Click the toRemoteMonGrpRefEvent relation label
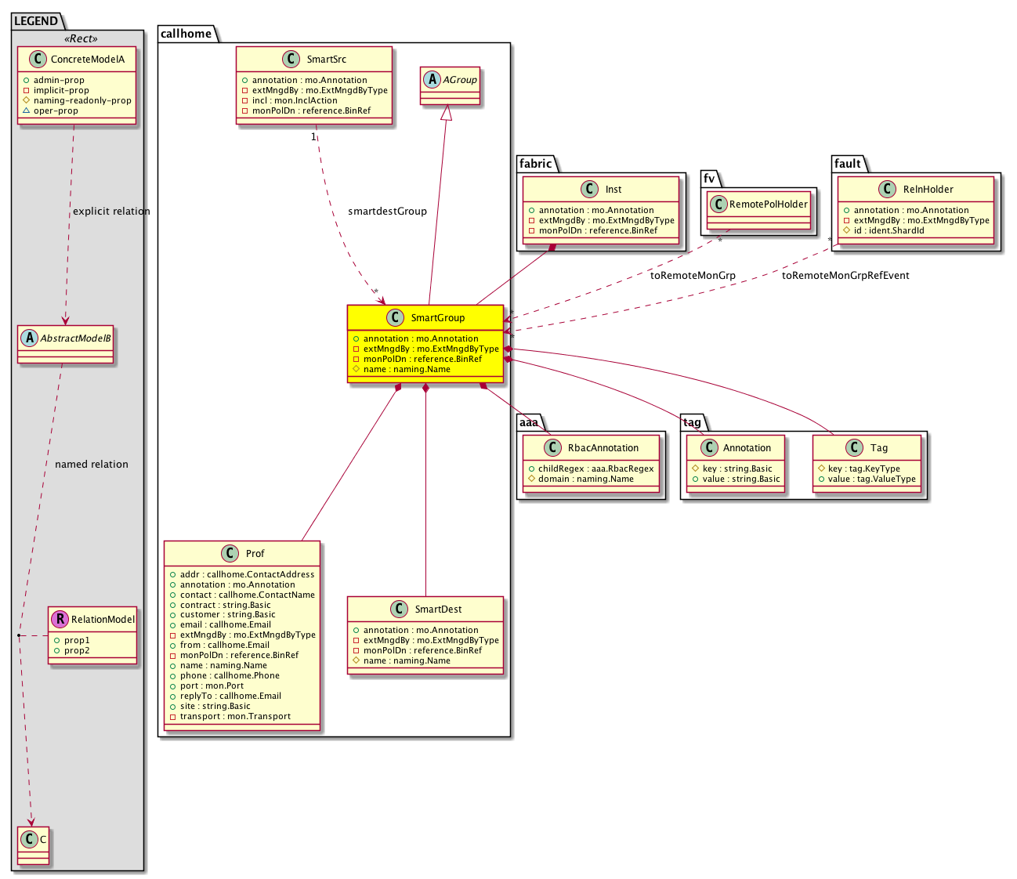 tap(845, 275)
